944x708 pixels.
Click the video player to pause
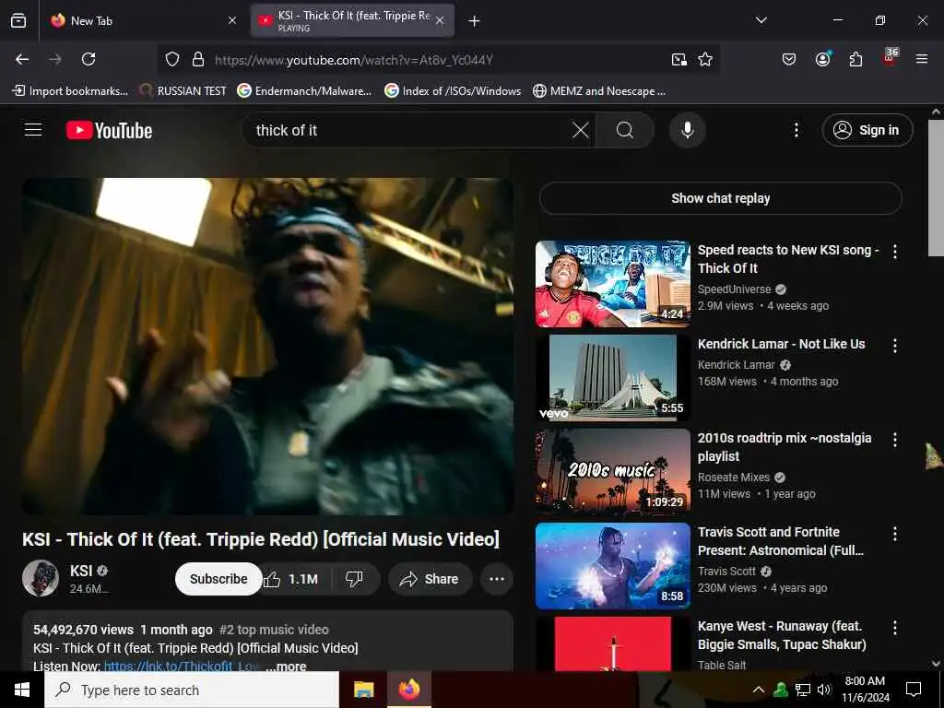click(x=268, y=347)
